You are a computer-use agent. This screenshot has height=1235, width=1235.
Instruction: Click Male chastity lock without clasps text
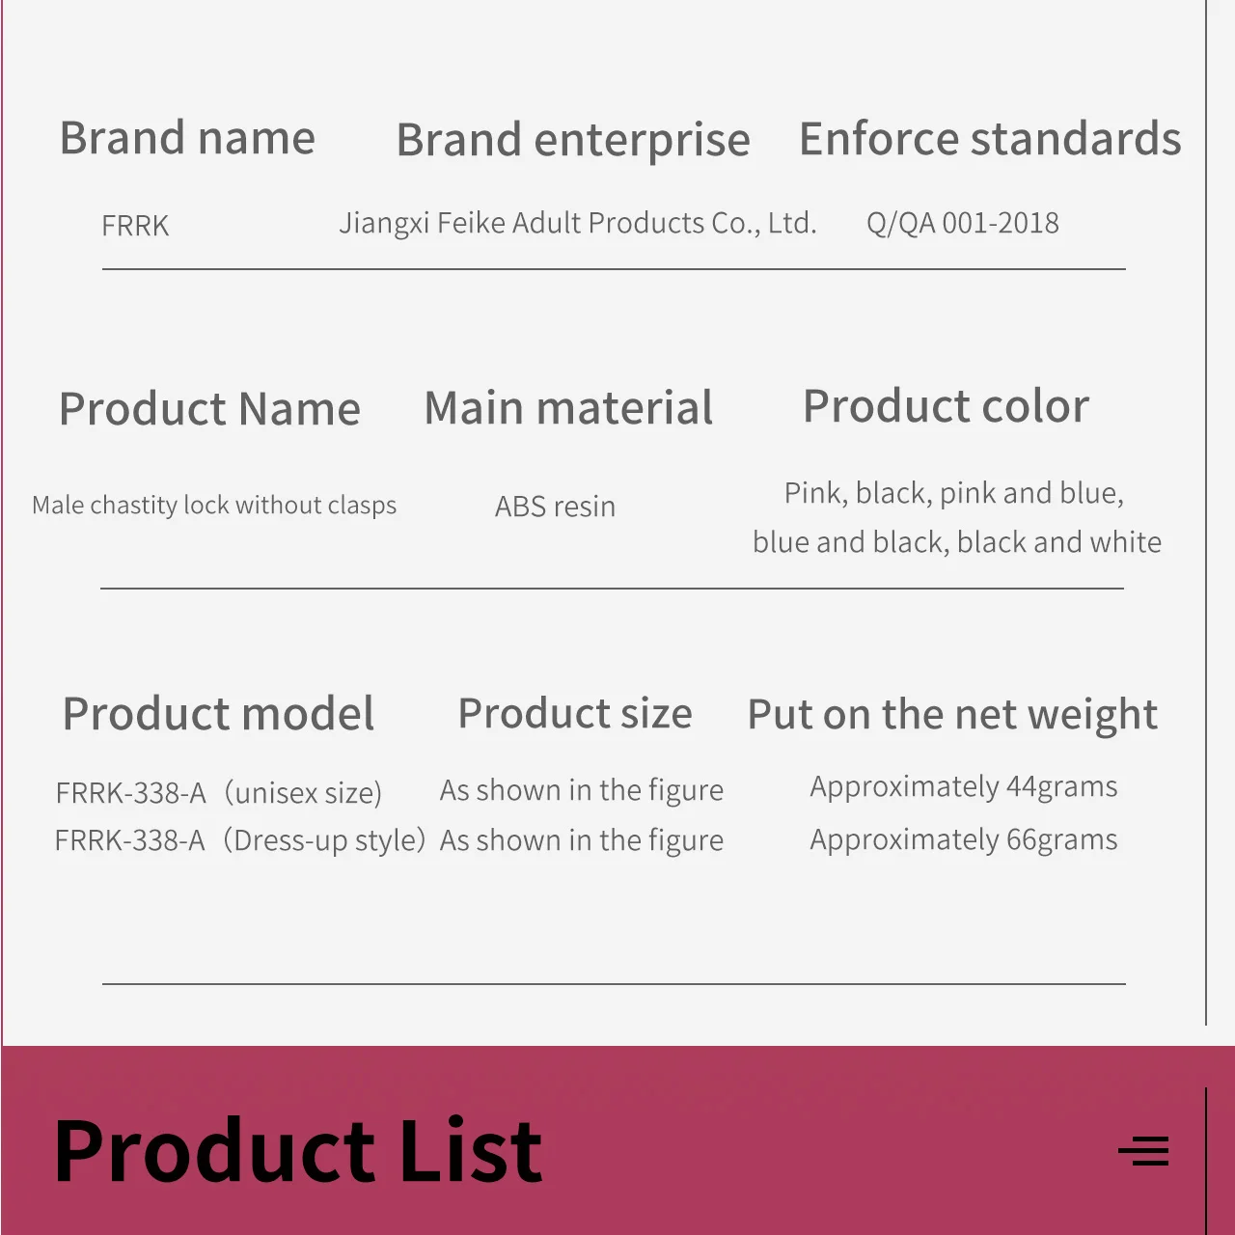point(214,506)
